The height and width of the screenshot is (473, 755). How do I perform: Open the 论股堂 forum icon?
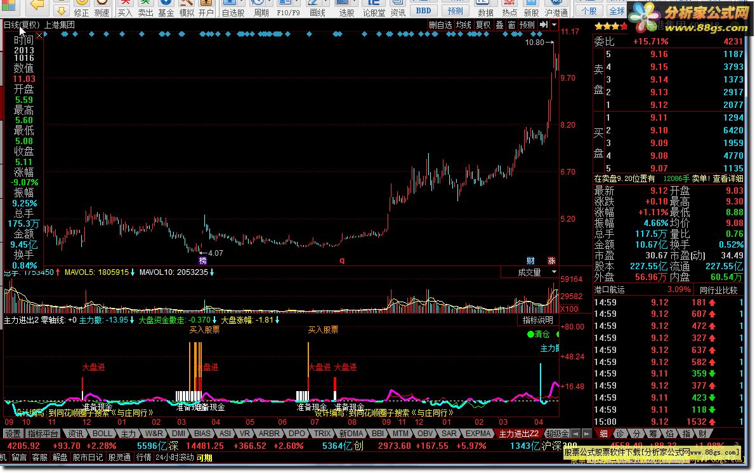374,8
